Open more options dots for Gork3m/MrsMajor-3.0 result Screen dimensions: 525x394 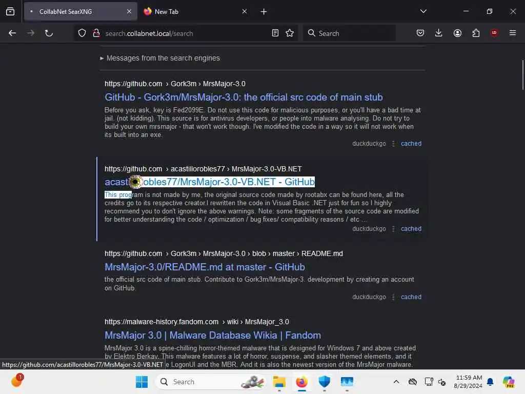[393, 144]
